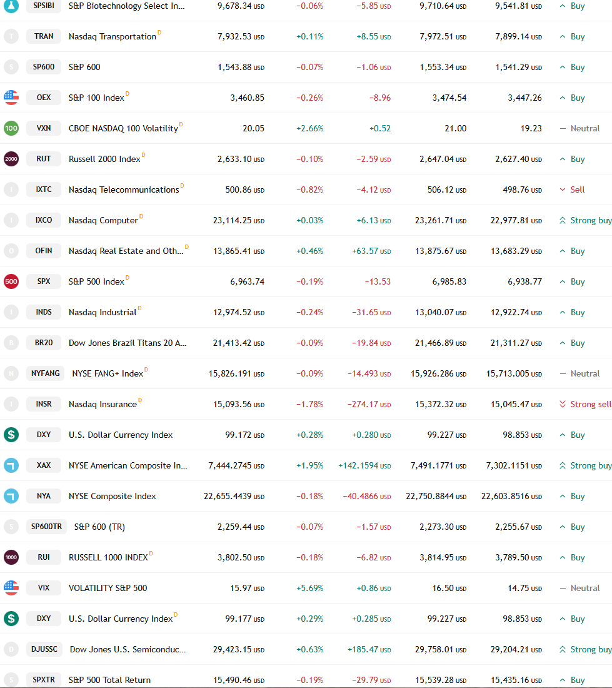Open Russell 2000 Index name link
Viewport: 612px width, 688px height.
point(104,159)
